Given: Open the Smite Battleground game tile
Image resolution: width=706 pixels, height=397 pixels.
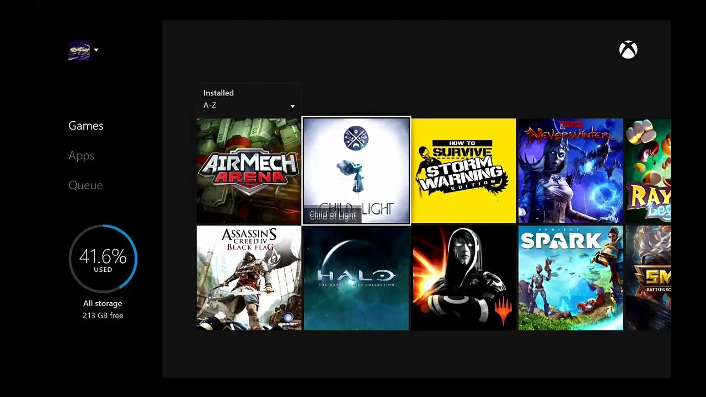Looking at the screenshot, I should coord(648,278).
